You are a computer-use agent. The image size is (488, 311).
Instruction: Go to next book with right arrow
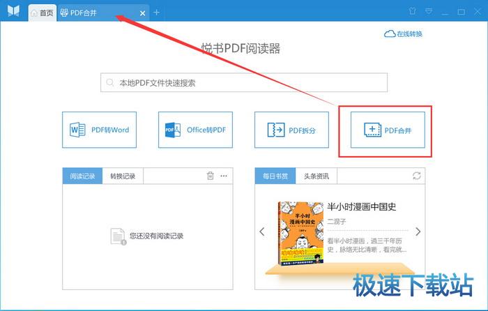pyautogui.click(x=418, y=232)
